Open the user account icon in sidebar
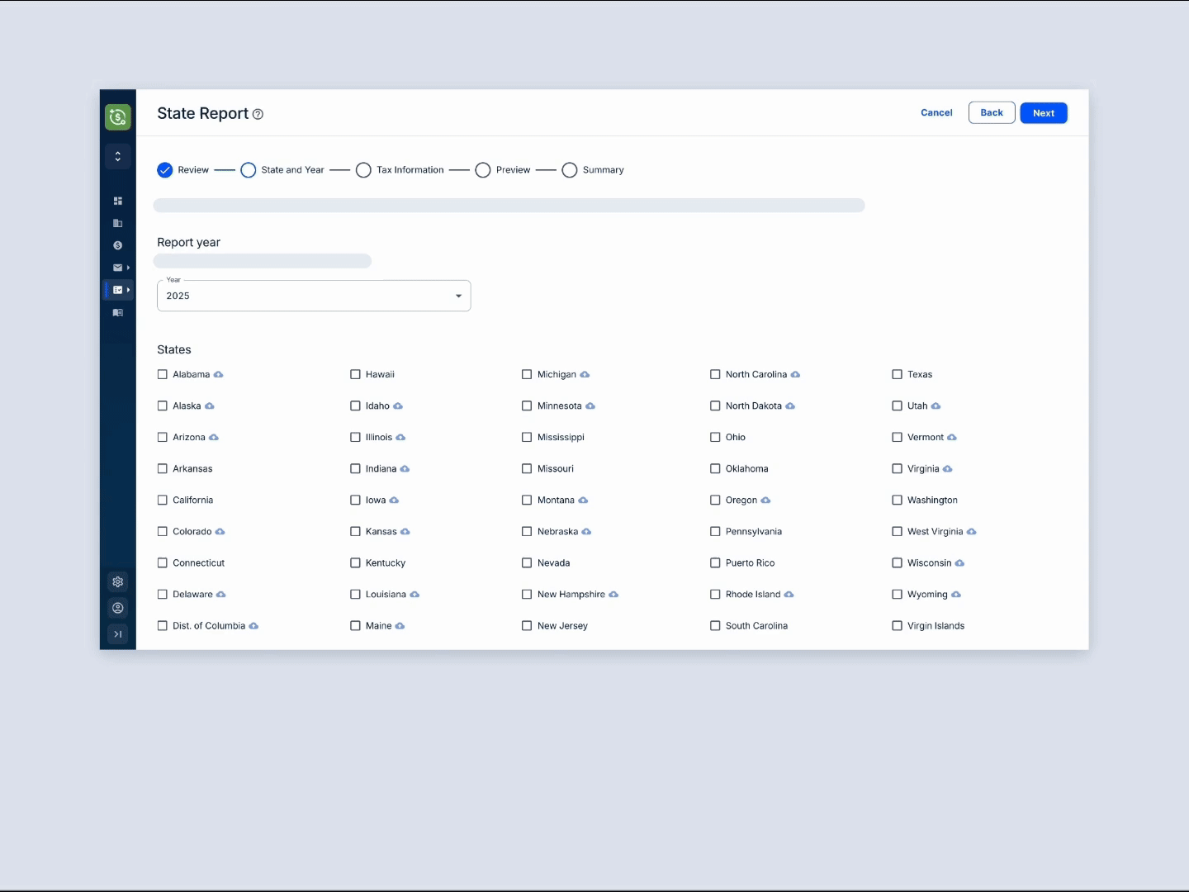 pyautogui.click(x=118, y=608)
